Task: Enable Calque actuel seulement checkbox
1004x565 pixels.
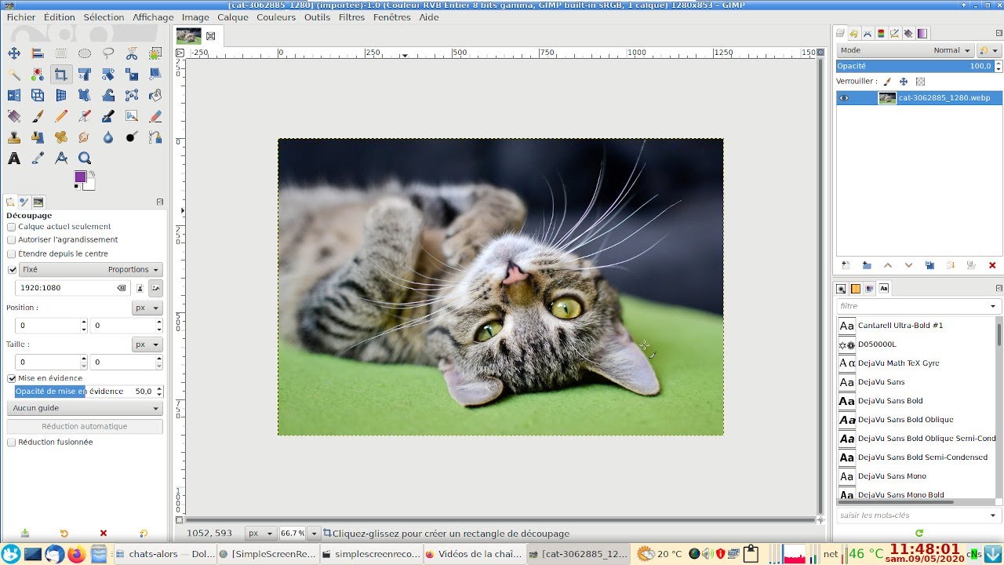Action: click(12, 227)
